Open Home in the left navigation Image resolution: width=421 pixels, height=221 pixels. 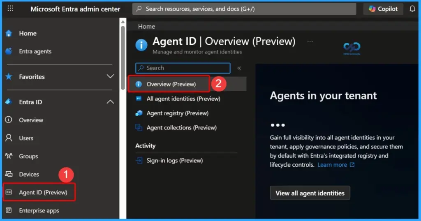[x=28, y=33]
